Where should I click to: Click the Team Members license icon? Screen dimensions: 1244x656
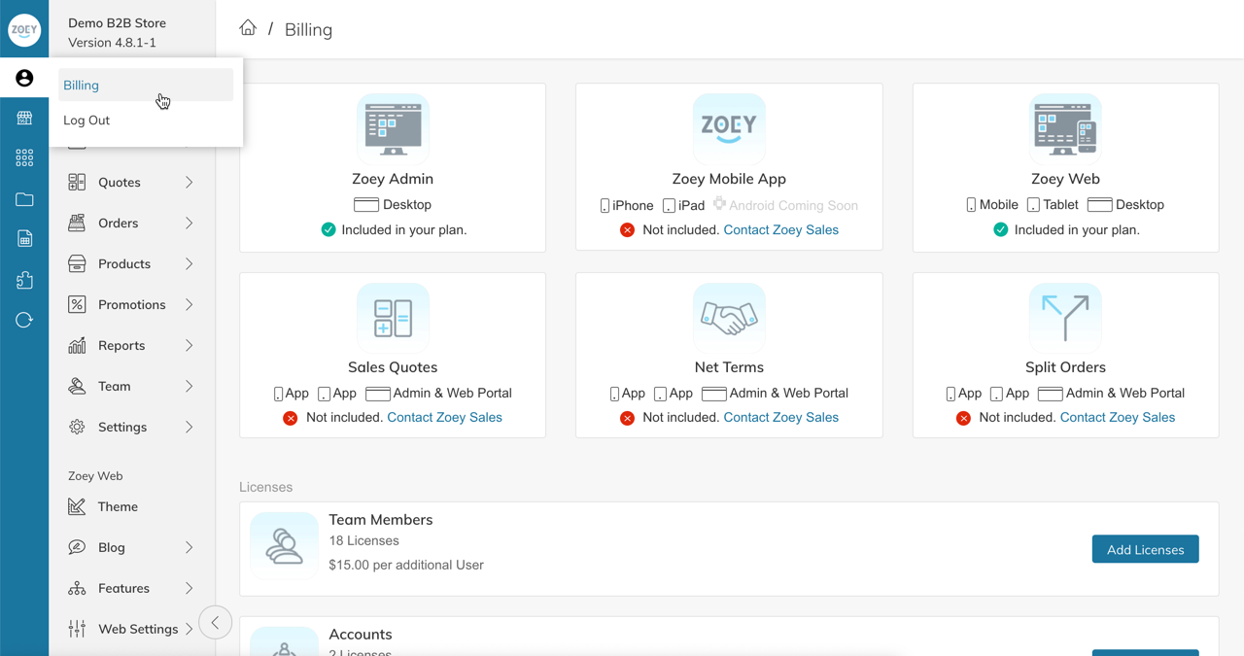(x=284, y=546)
